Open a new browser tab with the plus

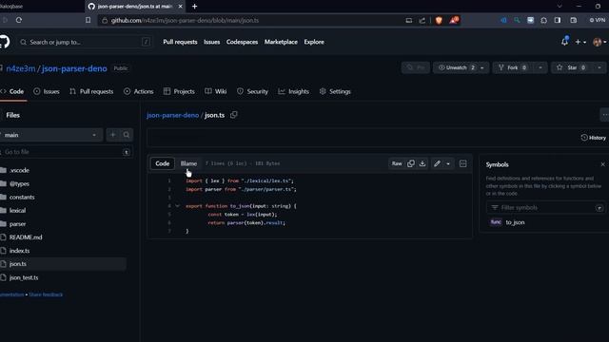[194, 7]
